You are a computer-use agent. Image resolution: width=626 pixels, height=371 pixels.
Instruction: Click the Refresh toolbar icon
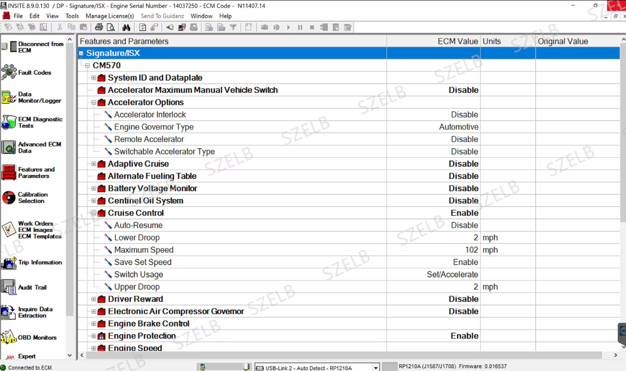point(143,27)
